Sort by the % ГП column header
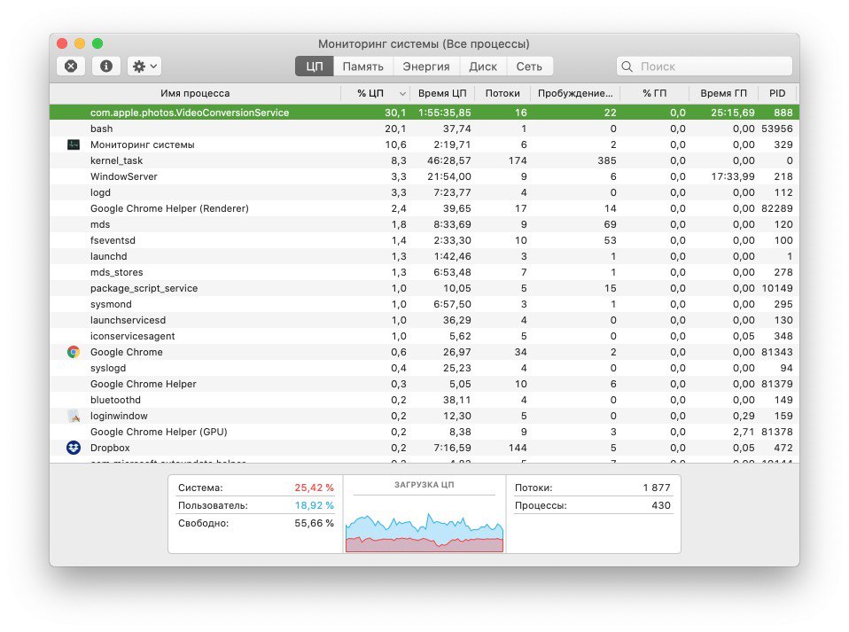This screenshot has height=632, width=849. pos(654,93)
